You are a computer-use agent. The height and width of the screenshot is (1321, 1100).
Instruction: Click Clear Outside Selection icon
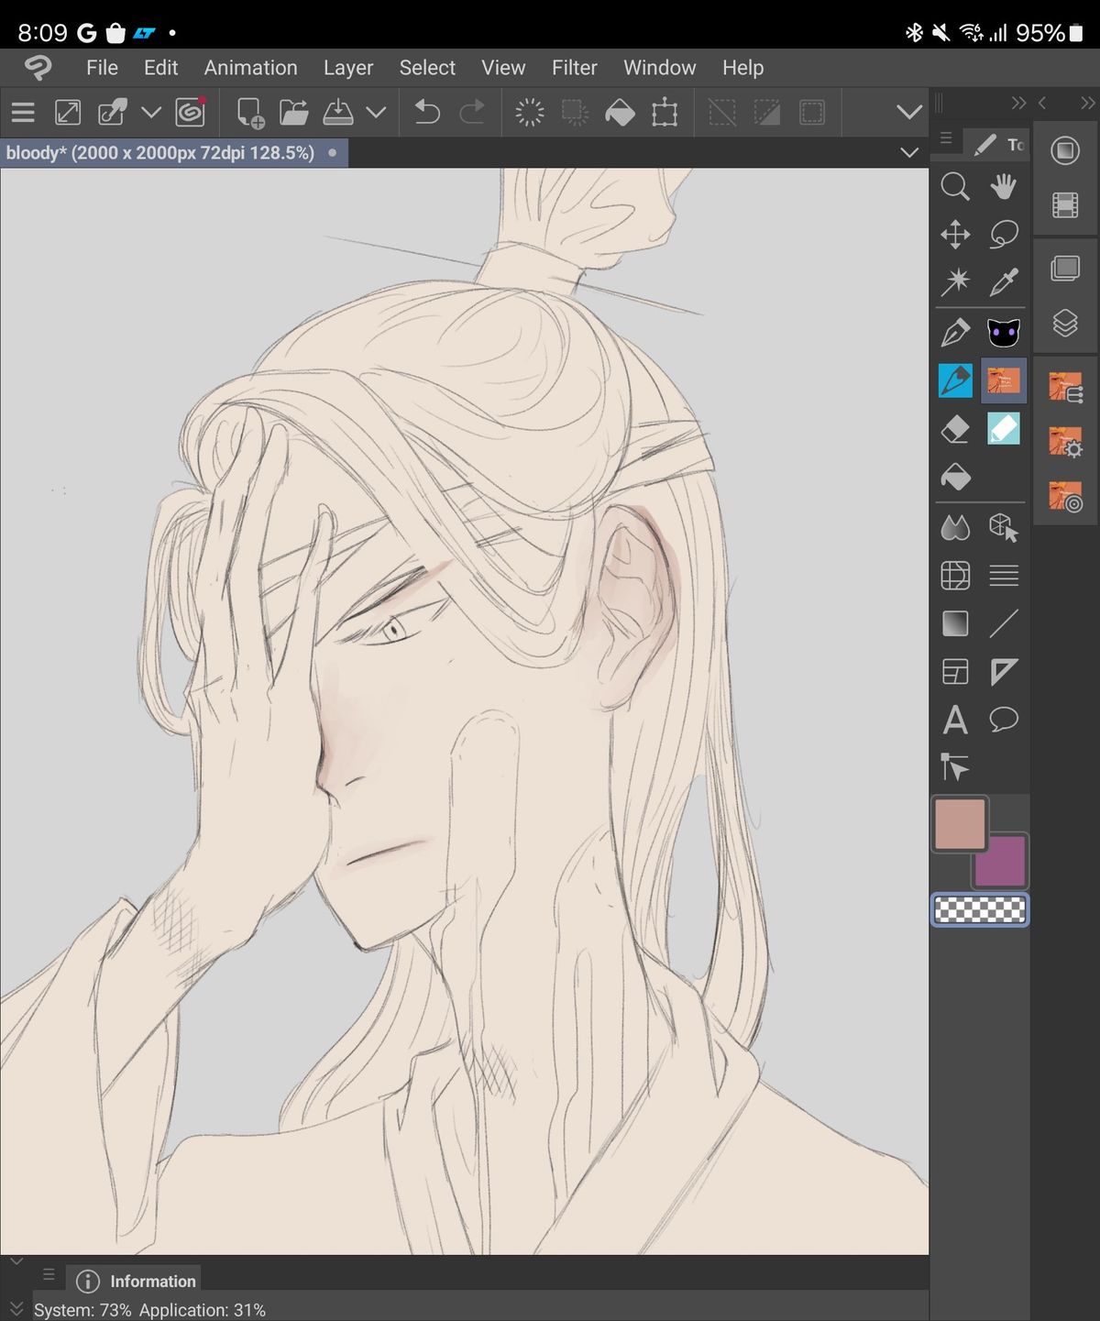[575, 113]
